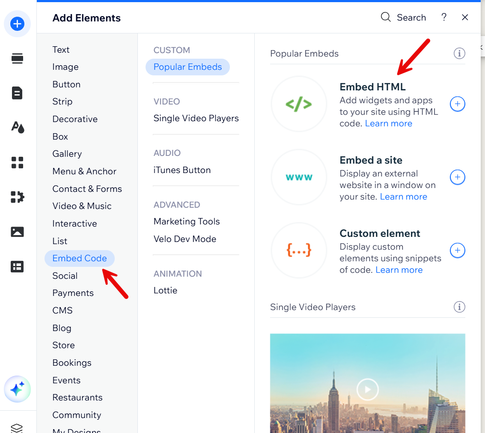Select Social in the category list
The image size is (485, 433).
(x=65, y=275)
